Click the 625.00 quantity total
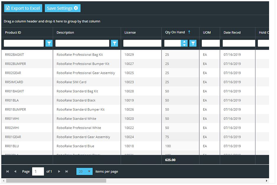277x185 pixels. click(x=170, y=160)
